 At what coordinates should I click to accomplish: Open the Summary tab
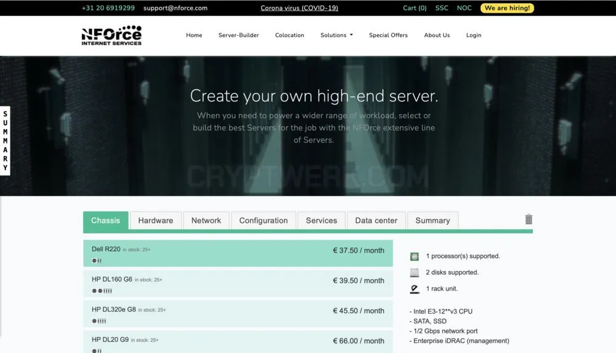click(432, 221)
